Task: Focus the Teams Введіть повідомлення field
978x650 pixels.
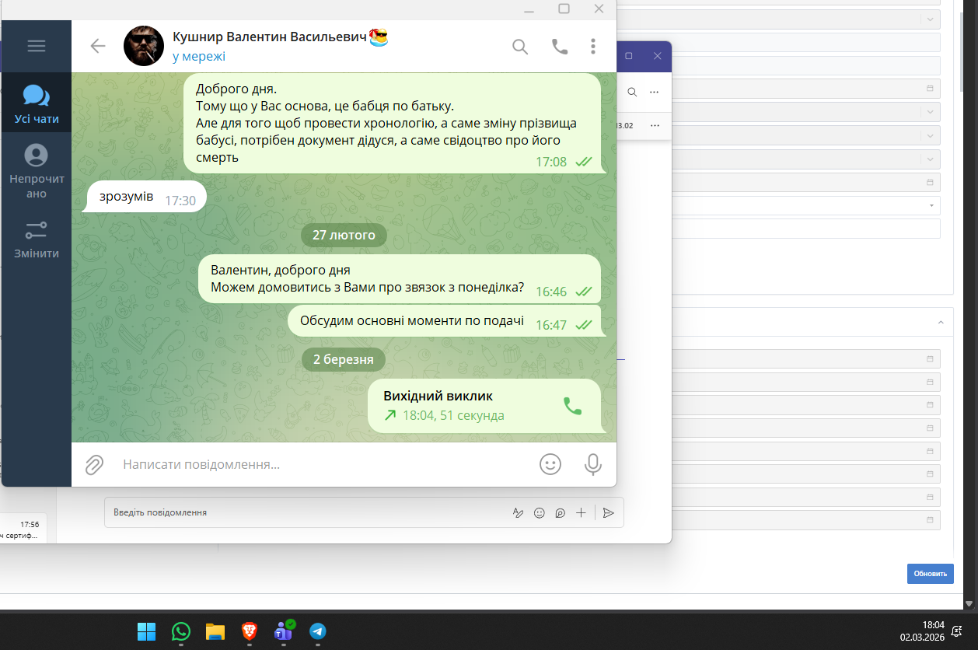Action: coord(307,512)
